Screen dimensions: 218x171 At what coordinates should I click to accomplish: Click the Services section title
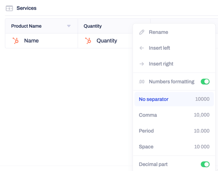point(26,8)
